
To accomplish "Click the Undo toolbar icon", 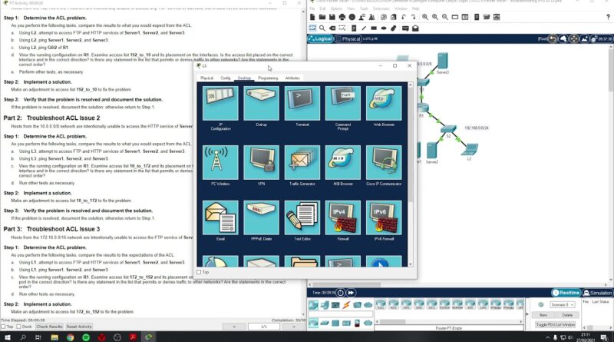I will click(x=404, y=17).
